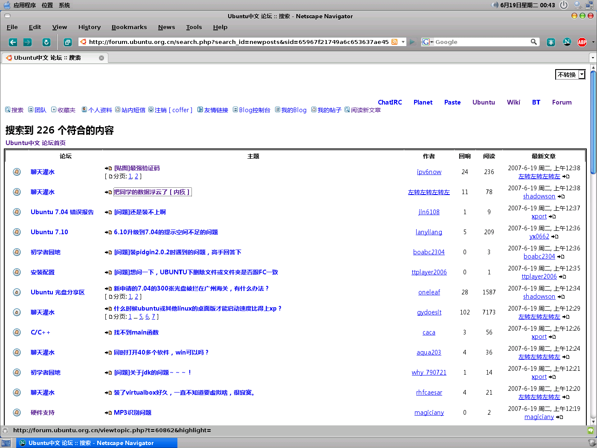The image size is (597, 448).
Task: Open author link ipv6now
Action: 429,172
